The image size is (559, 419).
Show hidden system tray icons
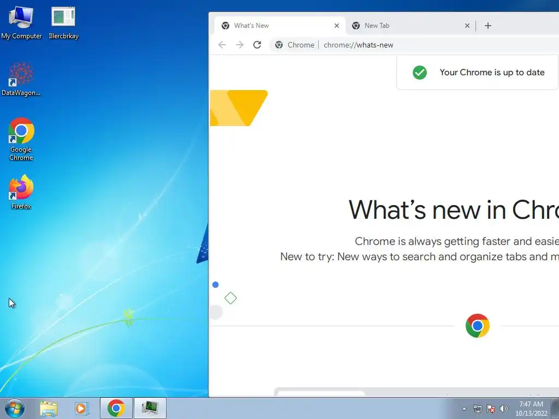[464, 409]
